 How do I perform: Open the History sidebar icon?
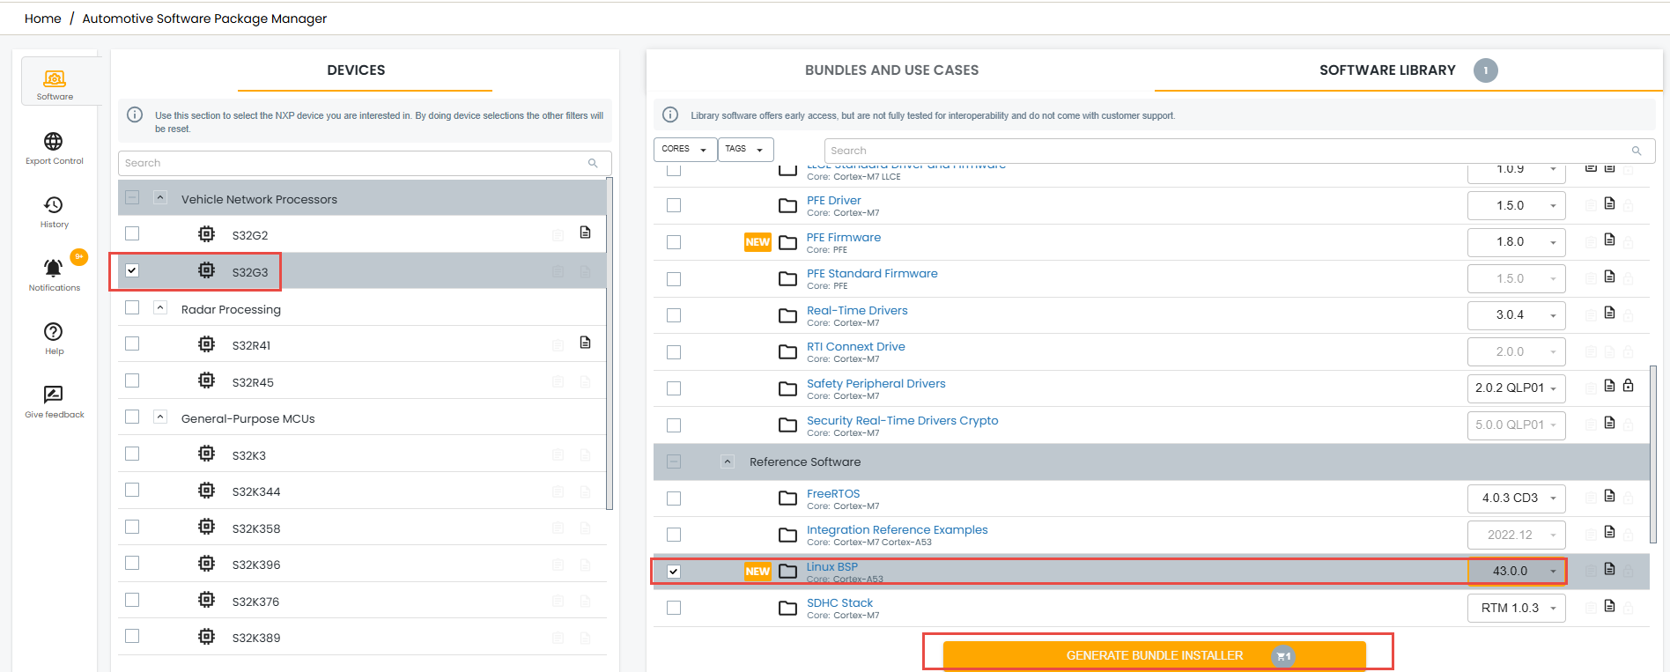pyautogui.click(x=54, y=205)
